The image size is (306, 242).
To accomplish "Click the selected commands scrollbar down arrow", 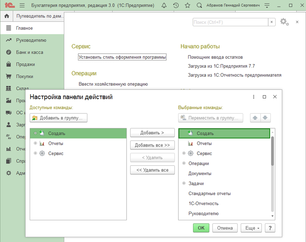I will tap(272, 216).
